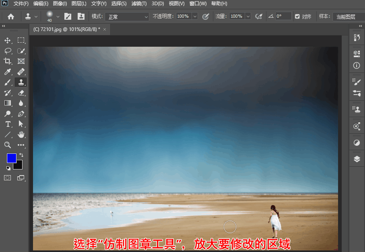Image resolution: width=365 pixels, height=252 pixels.
Task: Select the Brush tool
Action: point(8,82)
